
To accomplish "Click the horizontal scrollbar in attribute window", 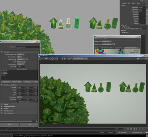I will coord(19,122).
